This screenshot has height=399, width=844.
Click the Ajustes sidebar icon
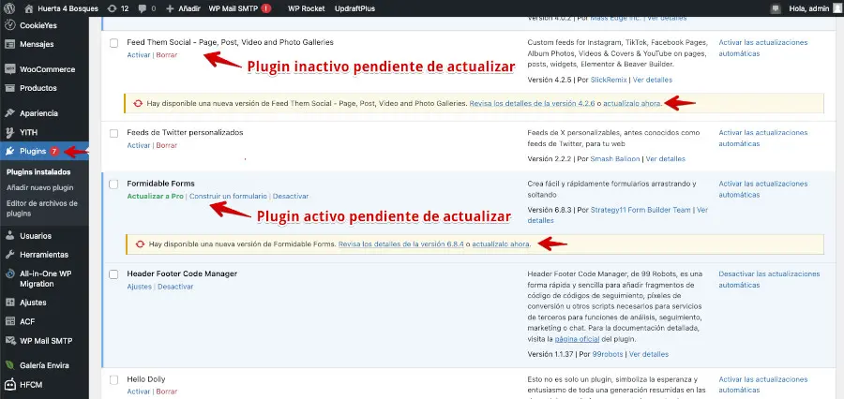[9, 303]
